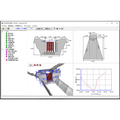Switch to 図面生成 mode
Screen dimensions: 120x120
(48, 28)
